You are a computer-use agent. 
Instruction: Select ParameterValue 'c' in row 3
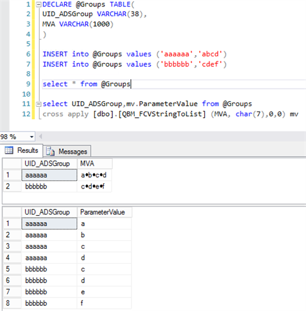(x=104, y=246)
